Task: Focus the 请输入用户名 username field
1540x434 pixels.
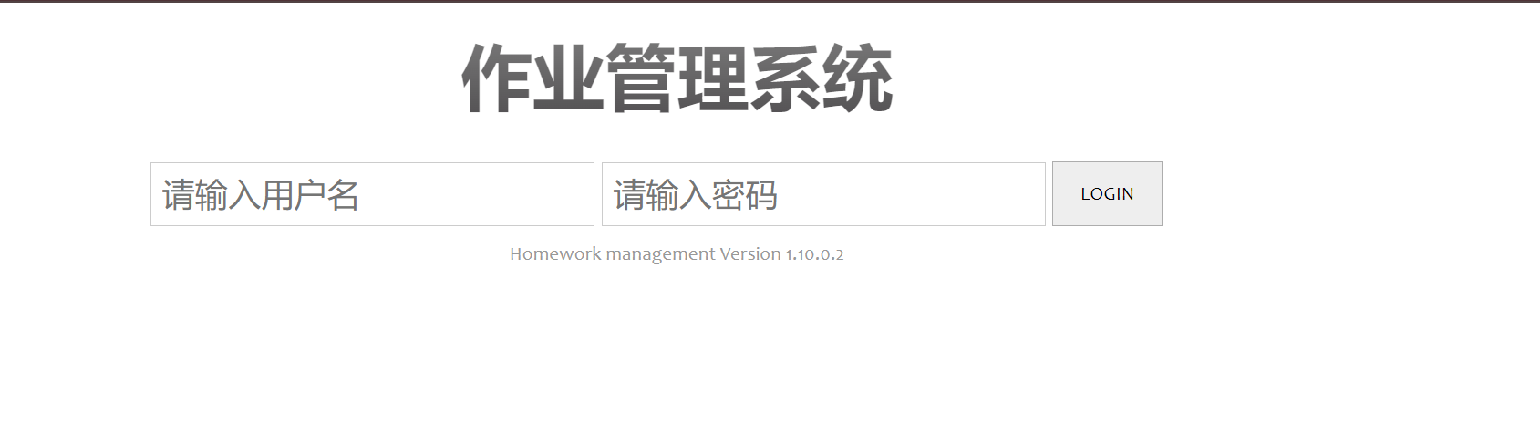Action: pyautogui.click(x=372, y=194)
